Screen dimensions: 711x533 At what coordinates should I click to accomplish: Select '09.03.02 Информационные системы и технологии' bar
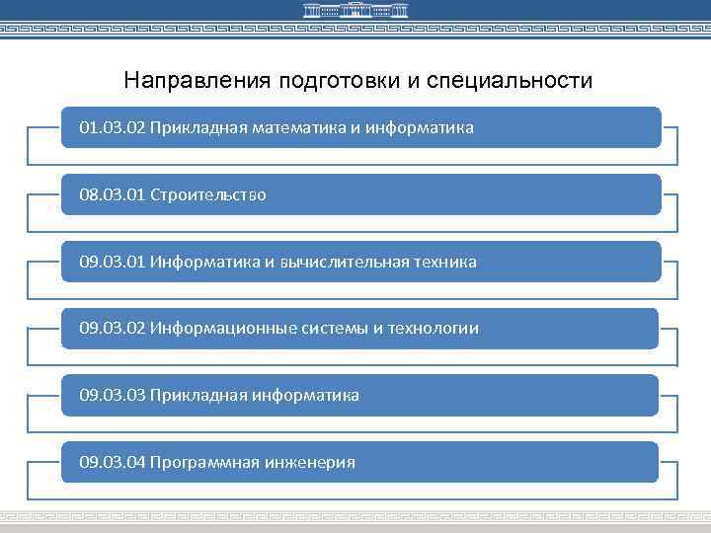tap(359, 329)
